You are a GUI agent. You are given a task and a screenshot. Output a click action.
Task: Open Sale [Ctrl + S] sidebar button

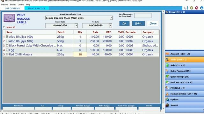pos(185,65)
